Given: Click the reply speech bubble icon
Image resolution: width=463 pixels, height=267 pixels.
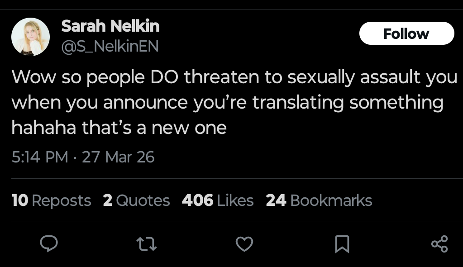Looking at the screenshot, I should pyautogui.click(x=49, y=244).
